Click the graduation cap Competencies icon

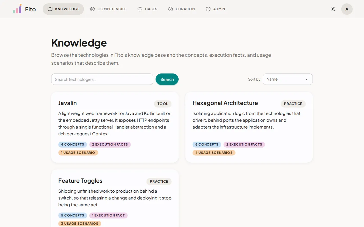[x=92, y=9]
